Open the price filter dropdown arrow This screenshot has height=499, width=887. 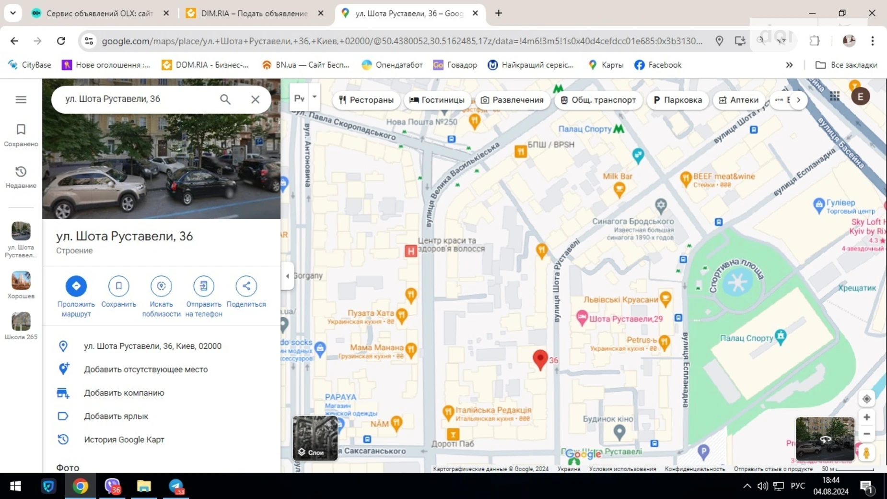315,97
